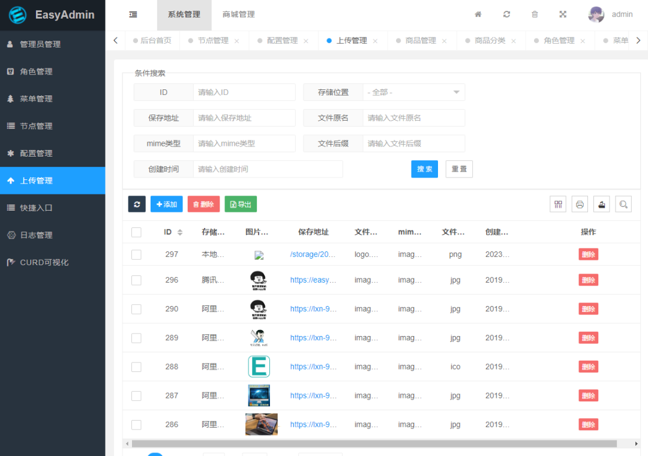Screen dimensions: 648x456
Task: Switch to the 商城管理 top menu
Action: (x=238, y=13)
